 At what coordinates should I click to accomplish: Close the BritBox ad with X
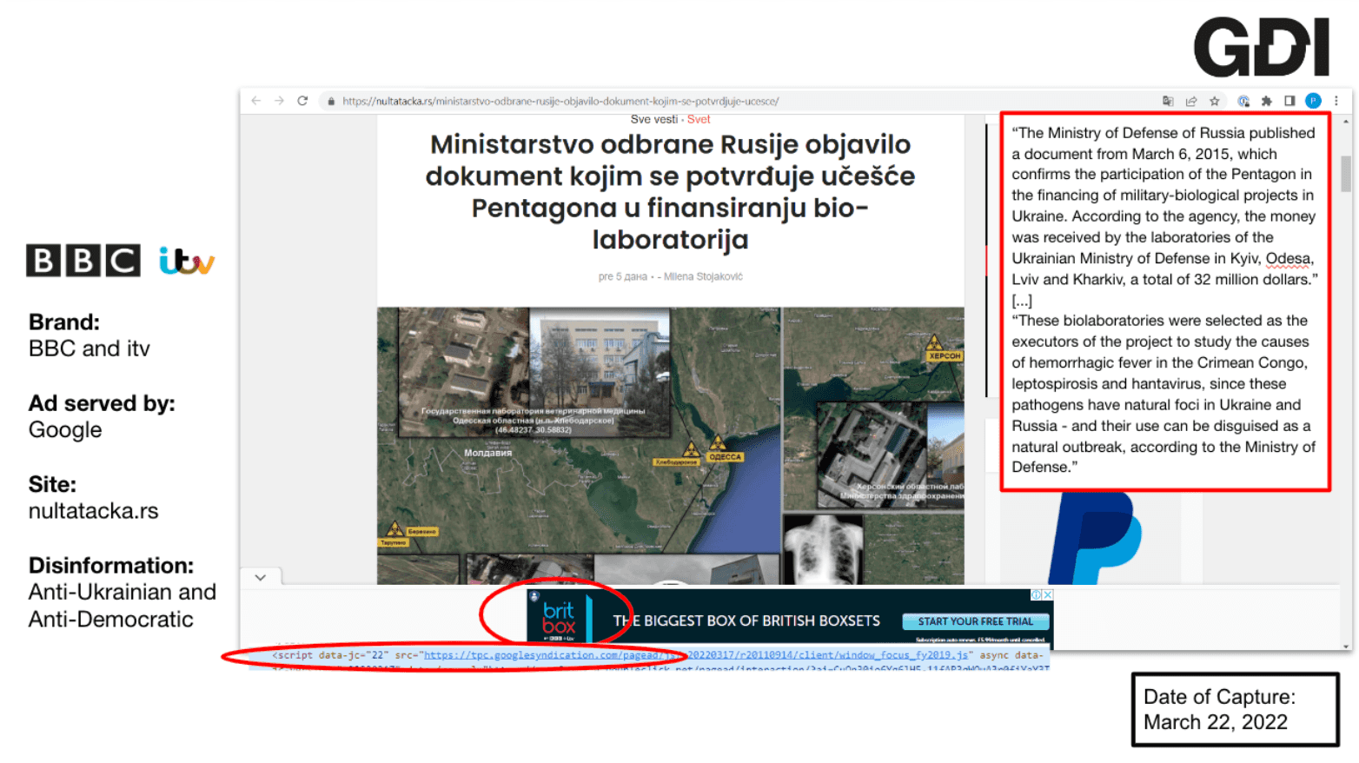point(1048,595)
